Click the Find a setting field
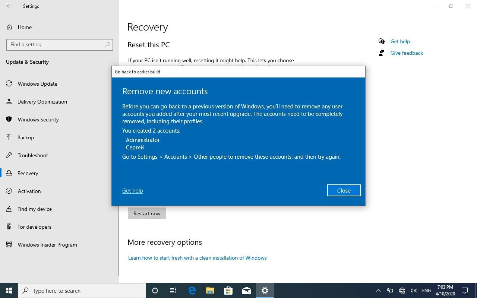Viewport: 477px width, 298px height. coord(60,44)
